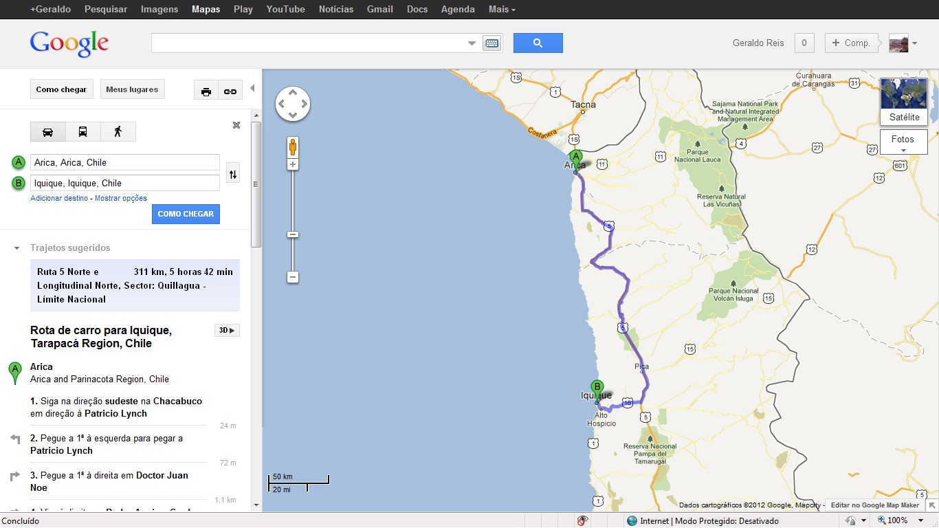Swap start and destination arrows icon
This screenshot has width=939, height=528.
tap(233, 174)
